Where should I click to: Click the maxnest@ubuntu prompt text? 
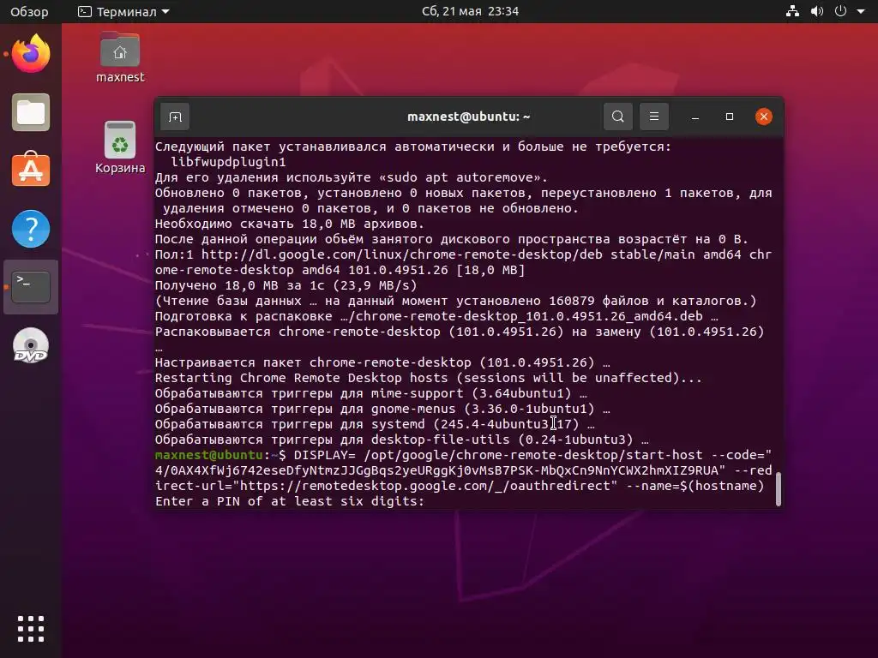(x=209, y=455)
